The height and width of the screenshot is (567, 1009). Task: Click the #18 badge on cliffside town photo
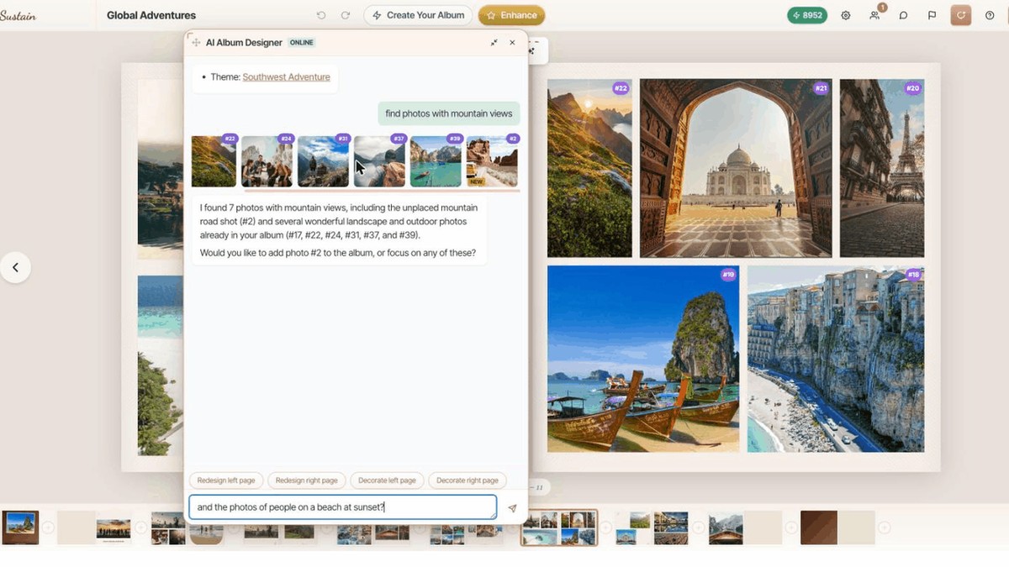coord(912,275)
